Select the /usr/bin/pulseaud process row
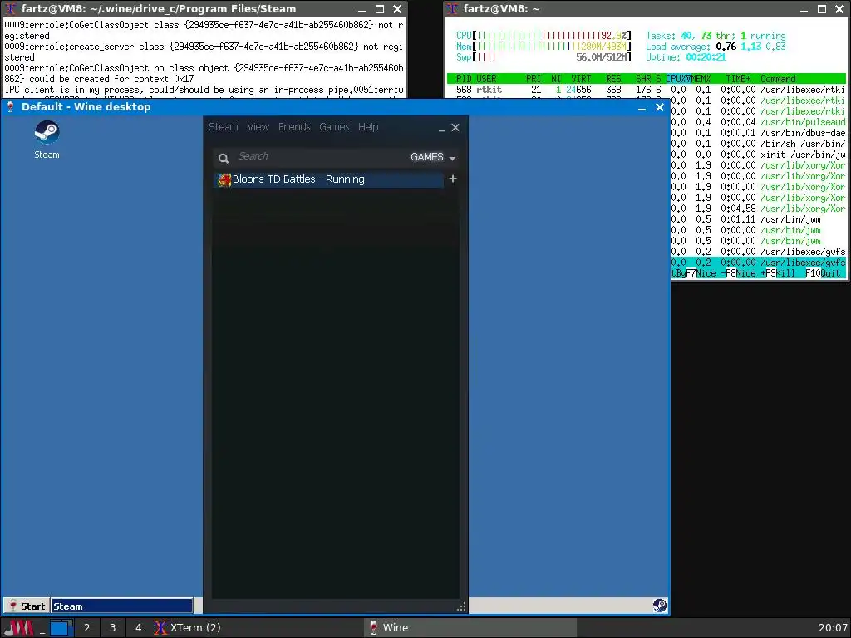Image resolution: width=851 pixels, height=638 pixels. tap(758, 122)
